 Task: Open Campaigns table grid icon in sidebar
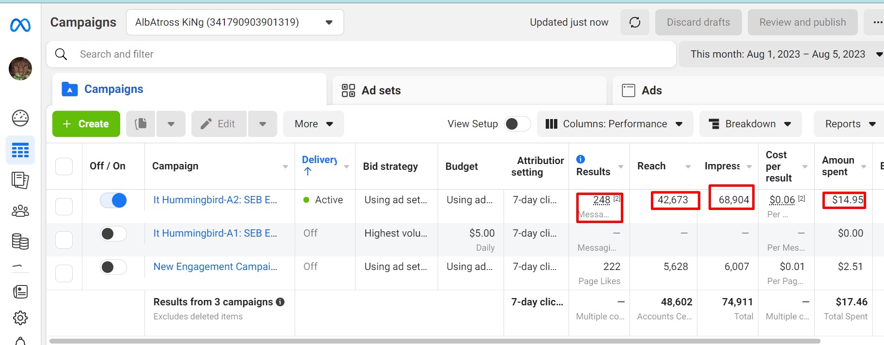[20, 150]
